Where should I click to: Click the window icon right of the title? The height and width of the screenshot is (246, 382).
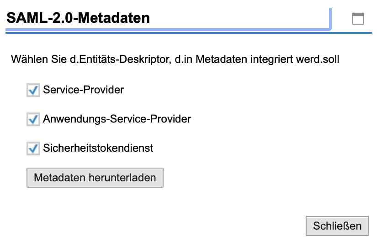point(358,19)
